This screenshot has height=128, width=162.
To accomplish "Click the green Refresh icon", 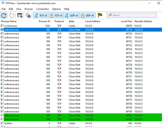I will (12, 15).
